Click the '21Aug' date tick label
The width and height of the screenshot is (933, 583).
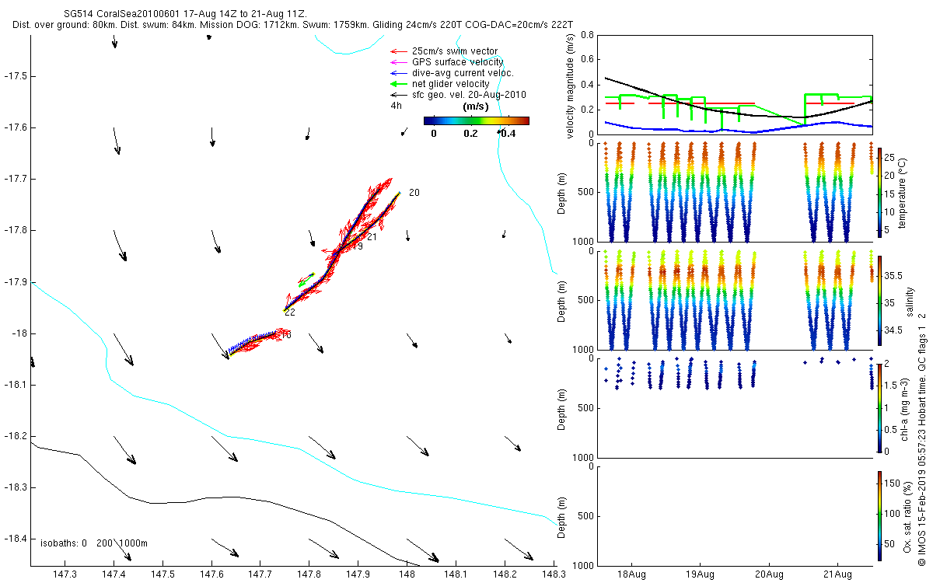837,574
